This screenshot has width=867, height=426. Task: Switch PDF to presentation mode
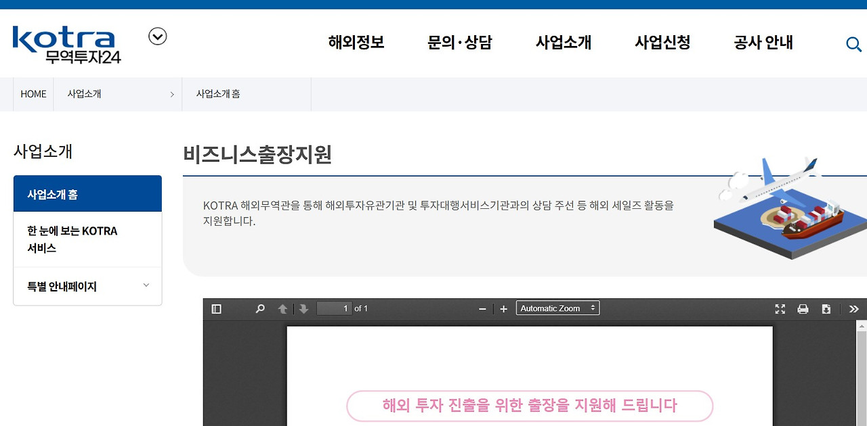[x=780, y=309]
